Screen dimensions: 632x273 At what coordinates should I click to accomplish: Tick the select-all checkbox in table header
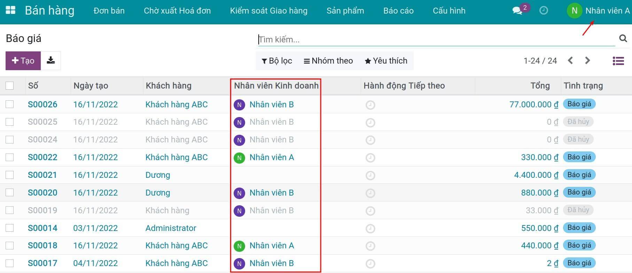click(9, 85)
